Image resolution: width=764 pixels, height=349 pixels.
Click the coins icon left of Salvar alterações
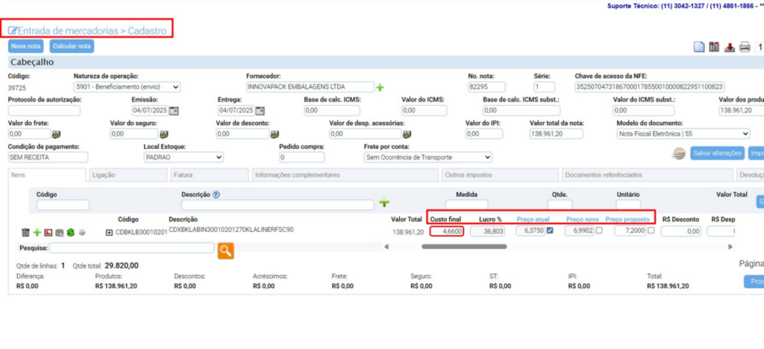679,153
